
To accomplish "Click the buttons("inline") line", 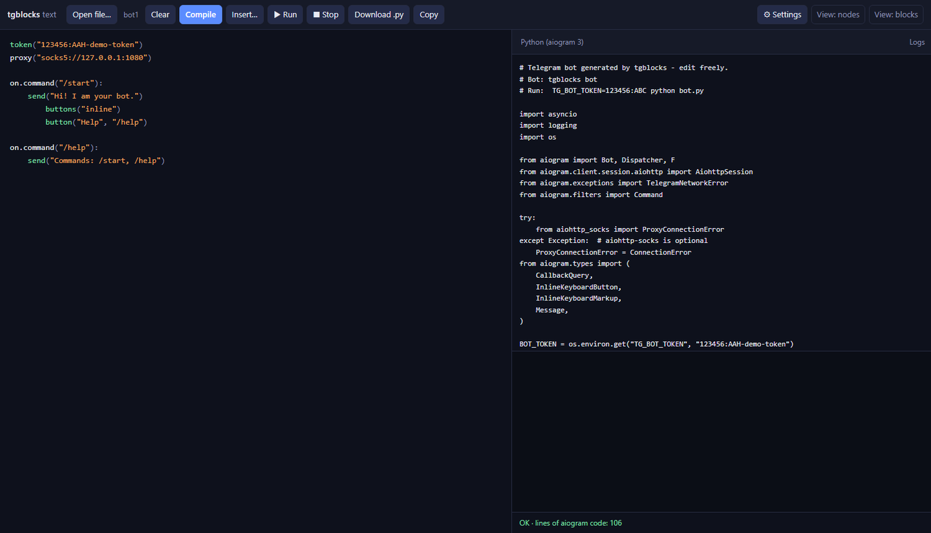I will [x=83, y=109].
